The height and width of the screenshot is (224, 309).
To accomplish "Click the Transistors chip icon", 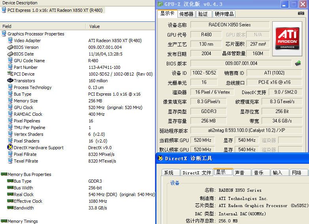I will pyautogui.click(x=10, y=80).
